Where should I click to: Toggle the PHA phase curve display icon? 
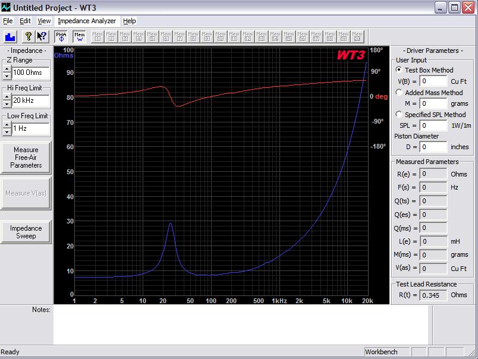point(61,37)
